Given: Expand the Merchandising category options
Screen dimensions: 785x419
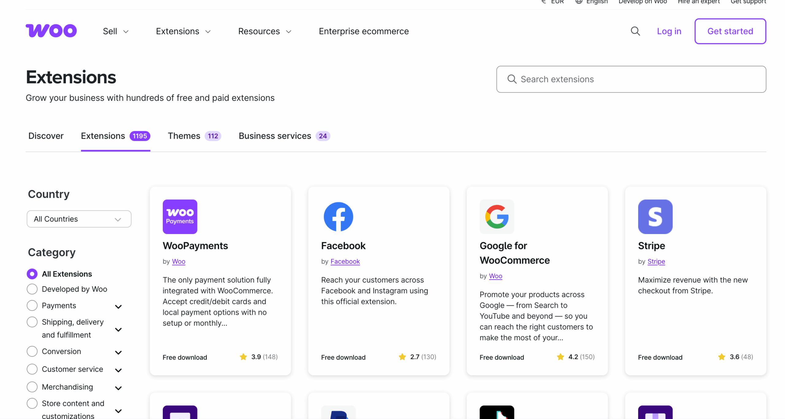Looking at the screenshot, I should pos(119,388).
